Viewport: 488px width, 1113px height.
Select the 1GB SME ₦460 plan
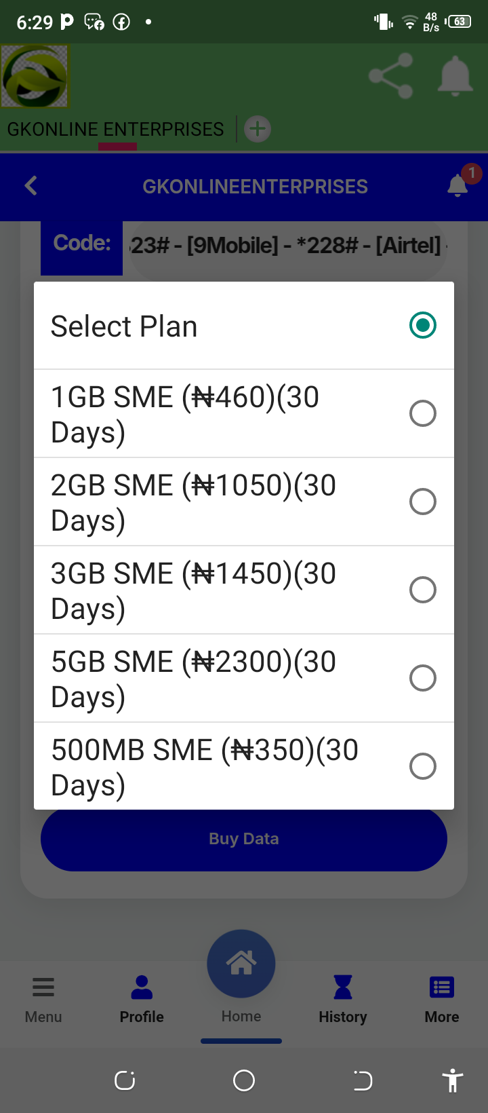tap(244, 414)
